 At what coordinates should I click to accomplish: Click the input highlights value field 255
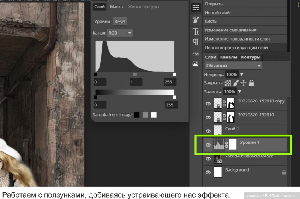pyautogui.click(x=170, y=82)
